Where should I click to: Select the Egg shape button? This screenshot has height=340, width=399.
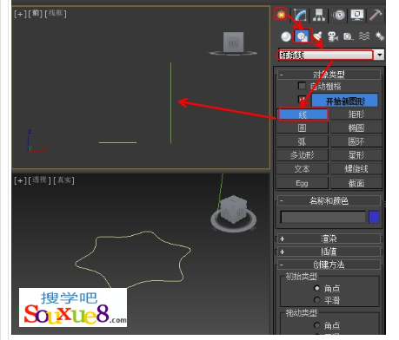click(303, 183)
